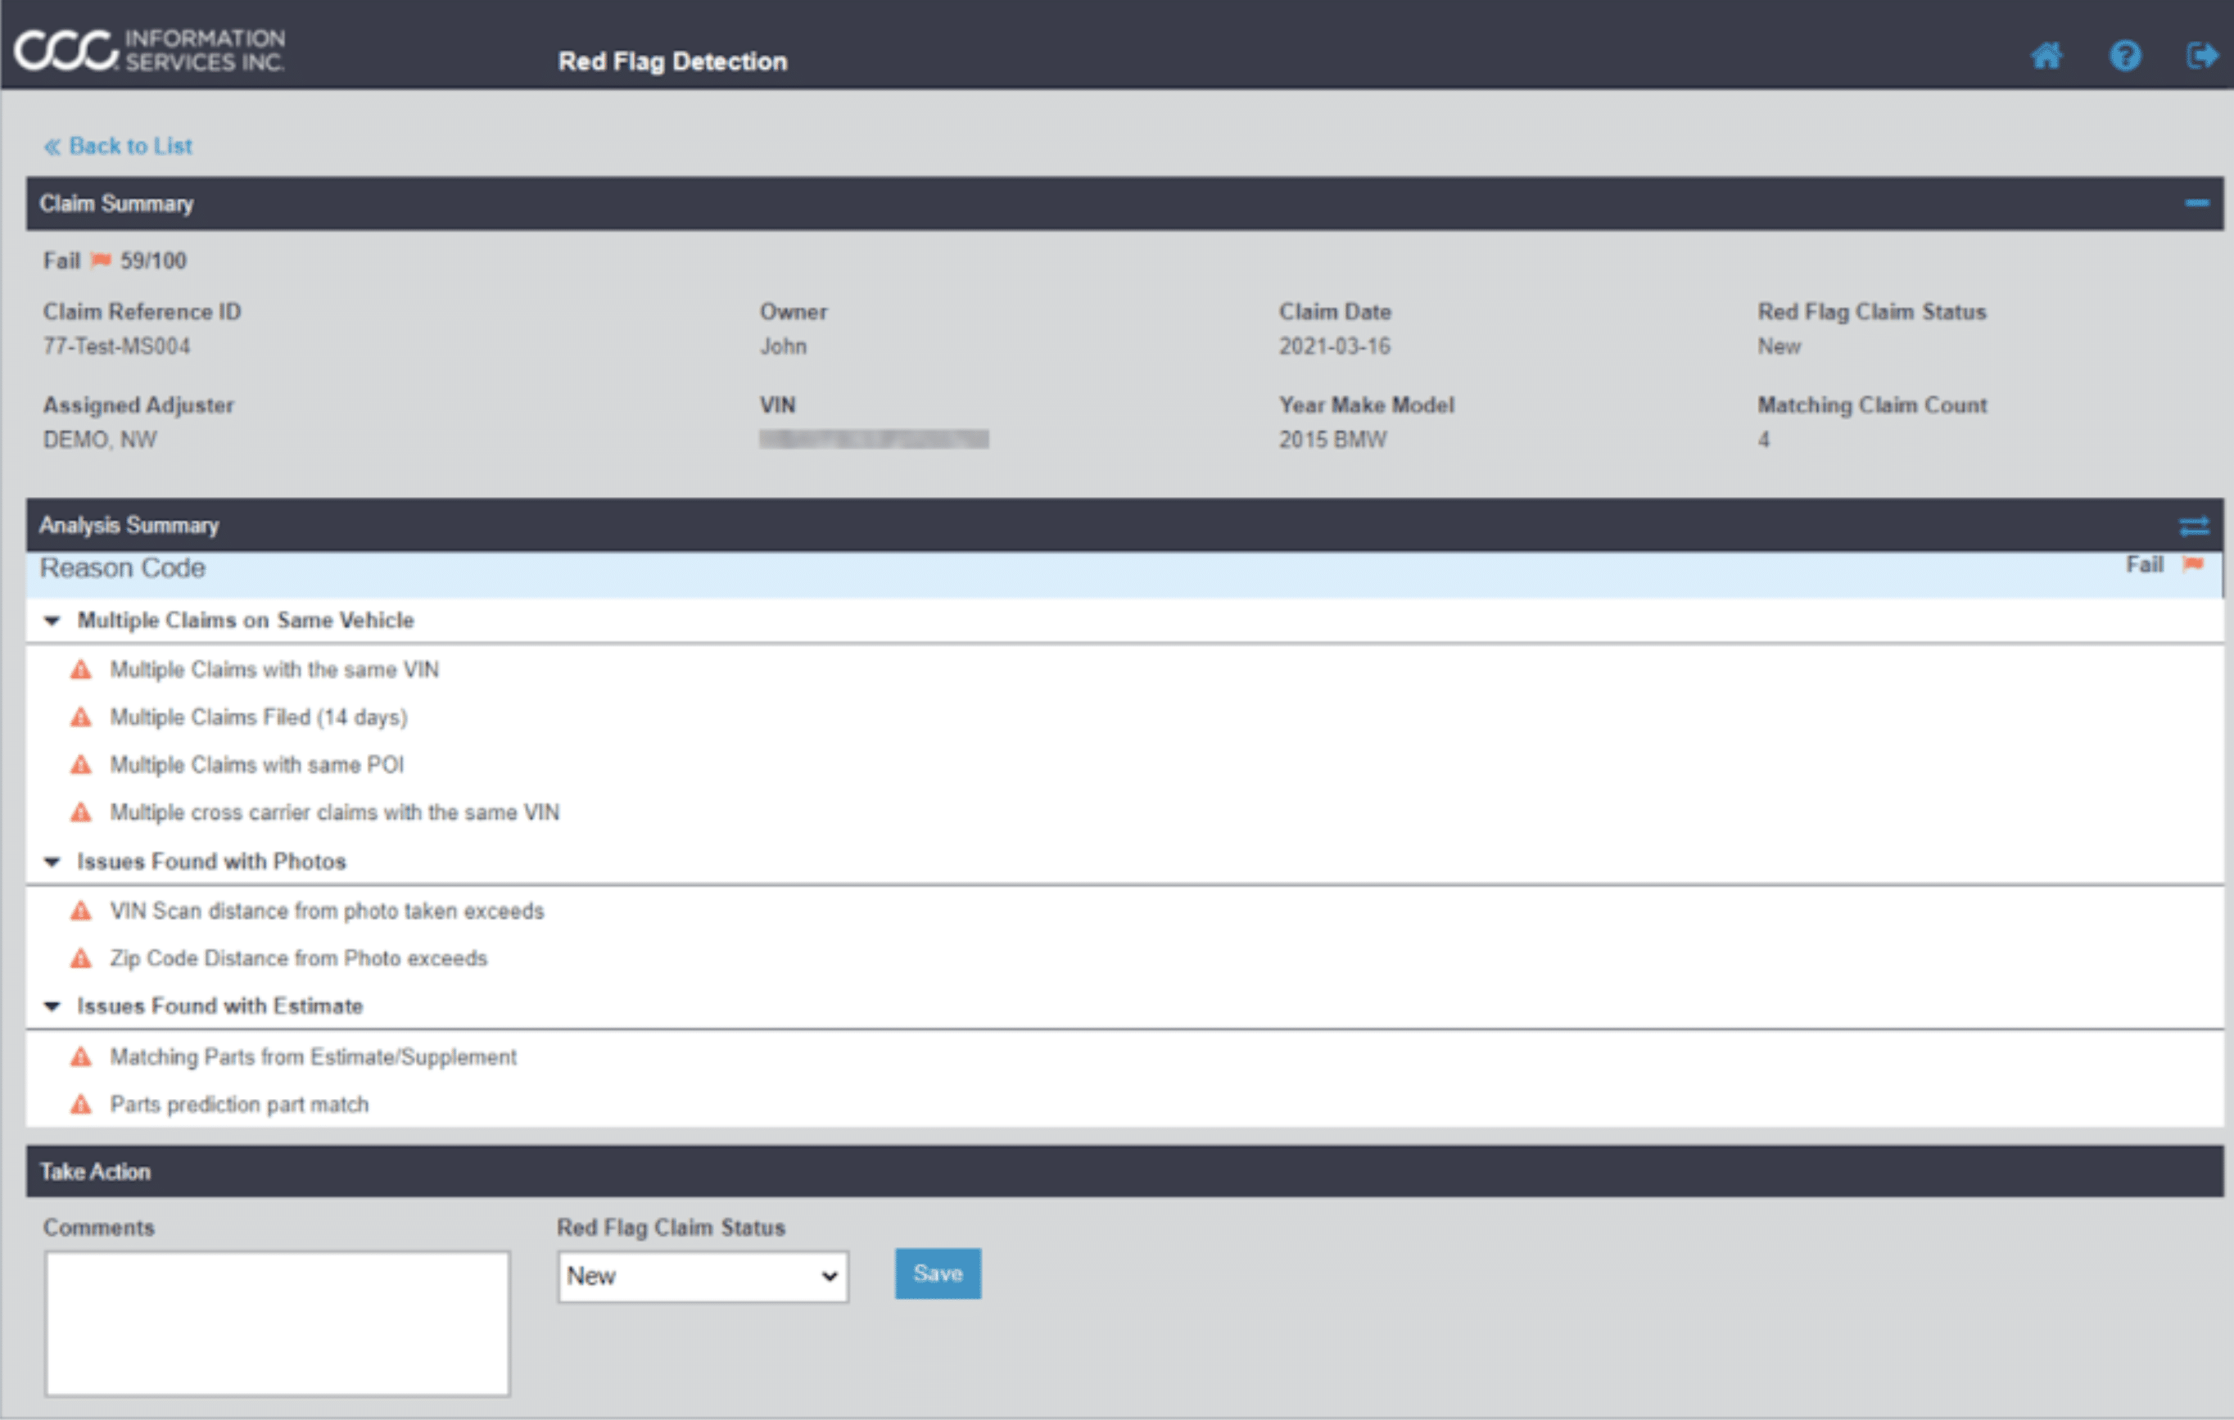Click the logout exit icon
Screen dimensions: 2234x1420
pos(2201,57)
